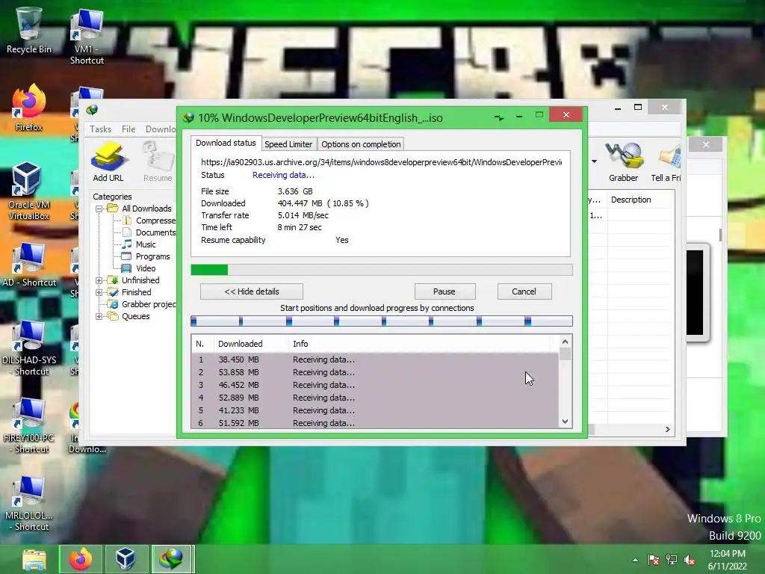The image size is (765, 574).
Task: Select the Video category
Action: [139, 268]
